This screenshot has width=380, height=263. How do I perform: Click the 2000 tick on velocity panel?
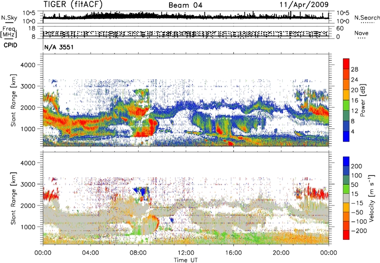28,206
